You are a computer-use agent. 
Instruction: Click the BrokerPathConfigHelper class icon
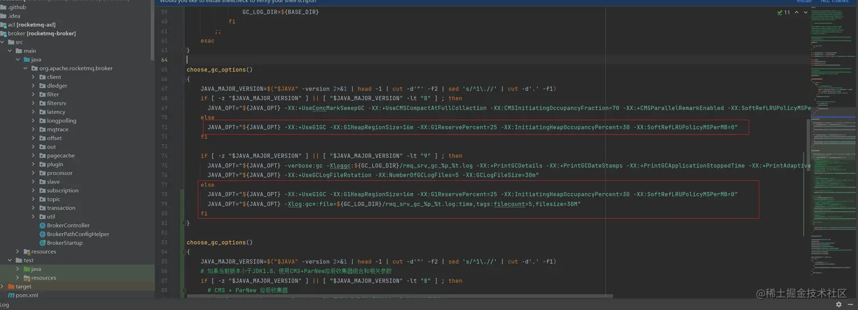tap(42, 234)
